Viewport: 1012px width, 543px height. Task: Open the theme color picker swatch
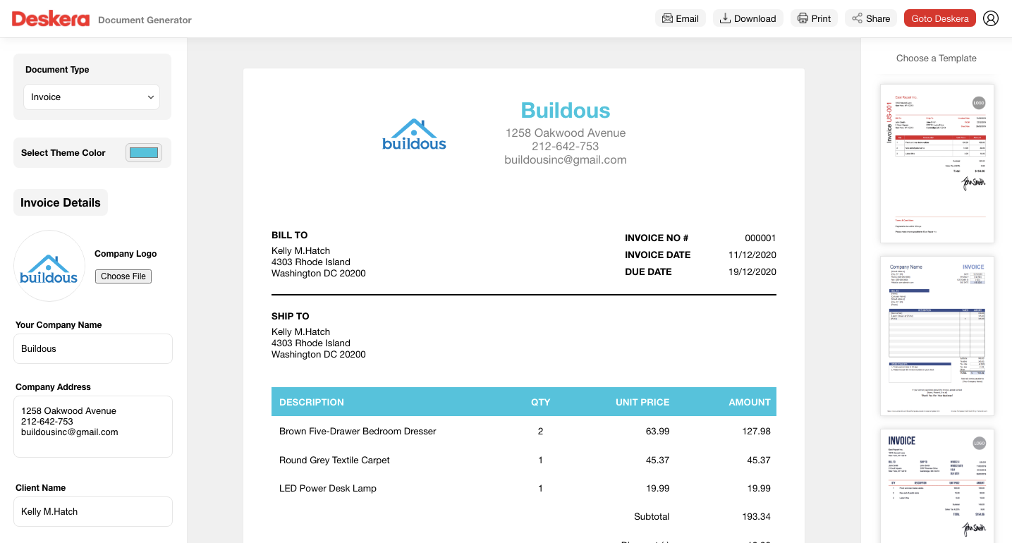[x=144, y=152]
